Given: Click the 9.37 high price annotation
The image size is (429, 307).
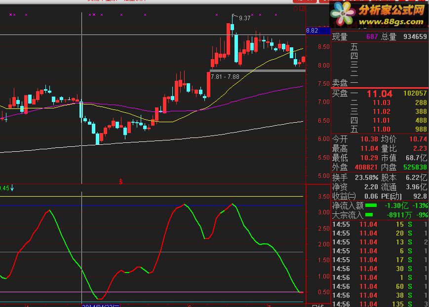Looking at the screenshot, I should 244,18.
